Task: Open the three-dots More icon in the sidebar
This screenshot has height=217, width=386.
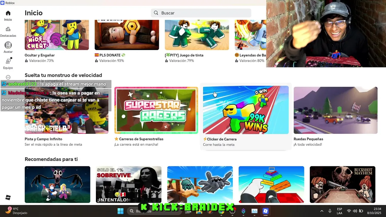Action: point(8,77)
